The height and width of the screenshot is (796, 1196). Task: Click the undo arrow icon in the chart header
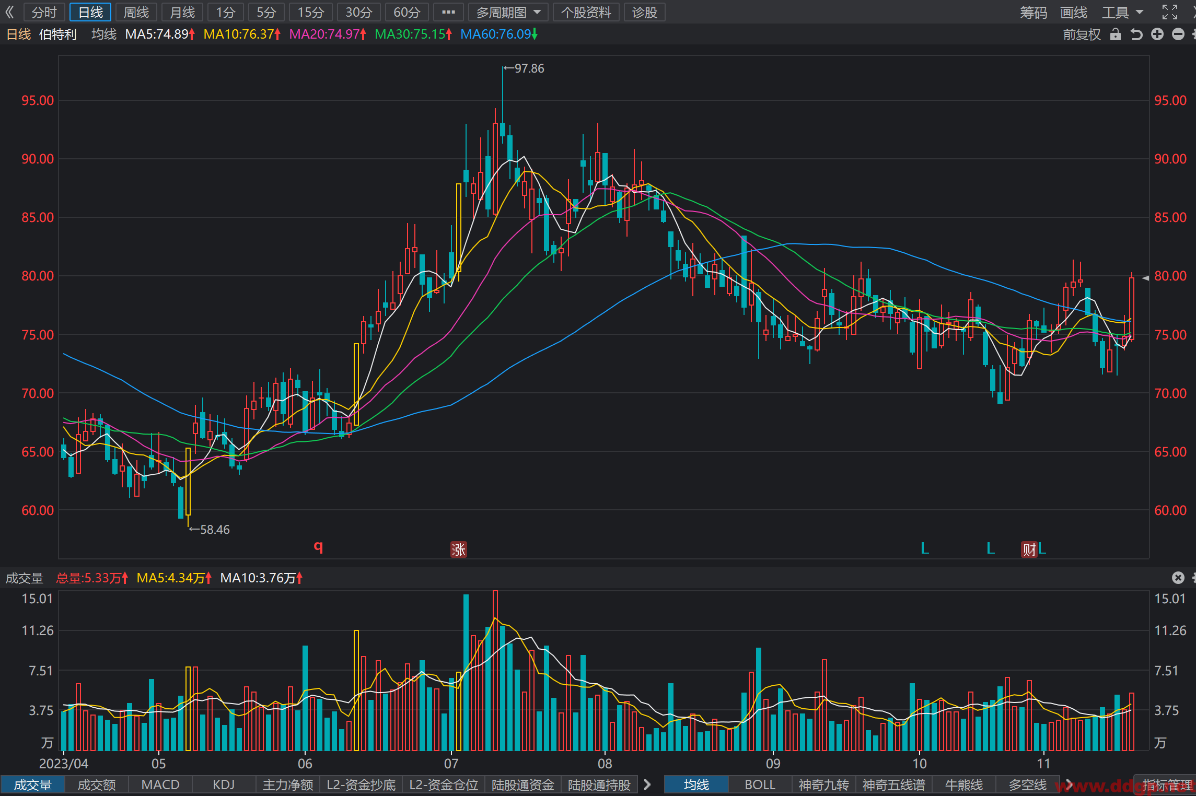1136,34
